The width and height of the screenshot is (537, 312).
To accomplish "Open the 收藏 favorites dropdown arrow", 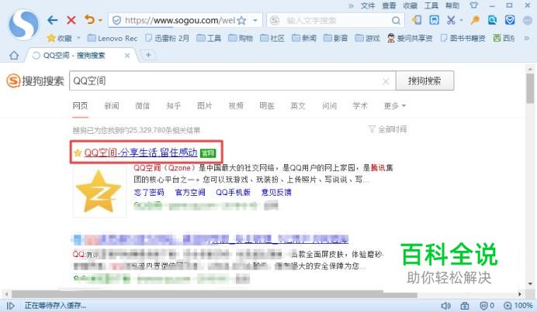I will (x=79, y=38).
